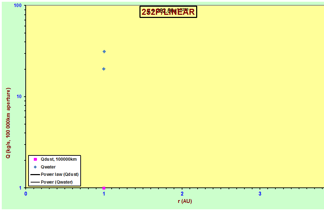Viewport: 324px width, 211px height.
Task: Select the x-axis title r (AU)
Action: tap(185, 201)
